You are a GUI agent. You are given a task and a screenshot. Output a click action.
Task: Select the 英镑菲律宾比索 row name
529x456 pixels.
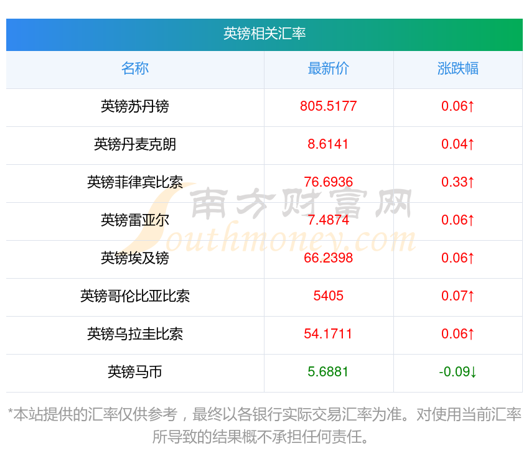pyautogui.click(x=135, y=182)
